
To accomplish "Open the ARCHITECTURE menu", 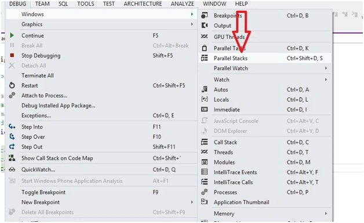I will (x=143, y=3).
